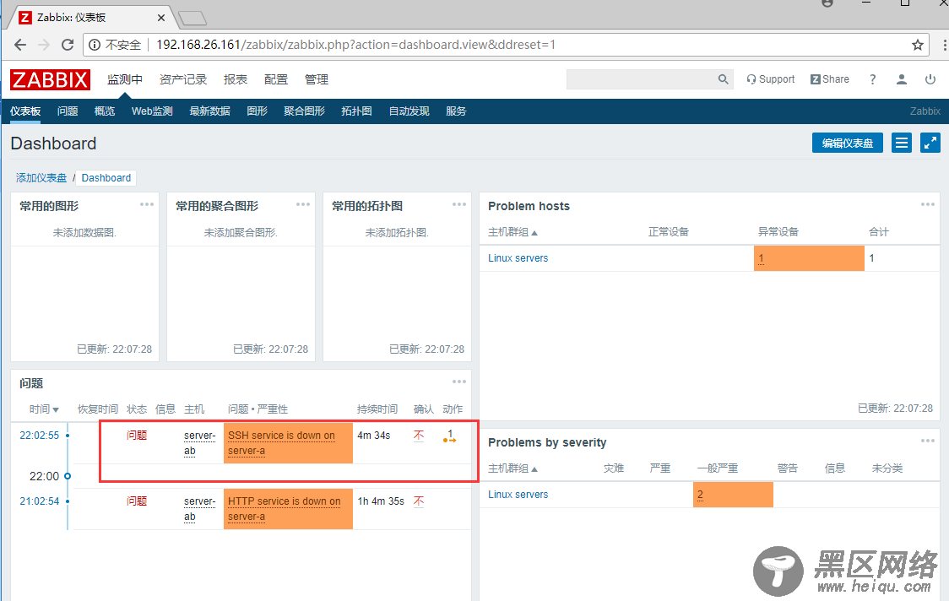Click the browser address bar URL

(x=356, y=45)
